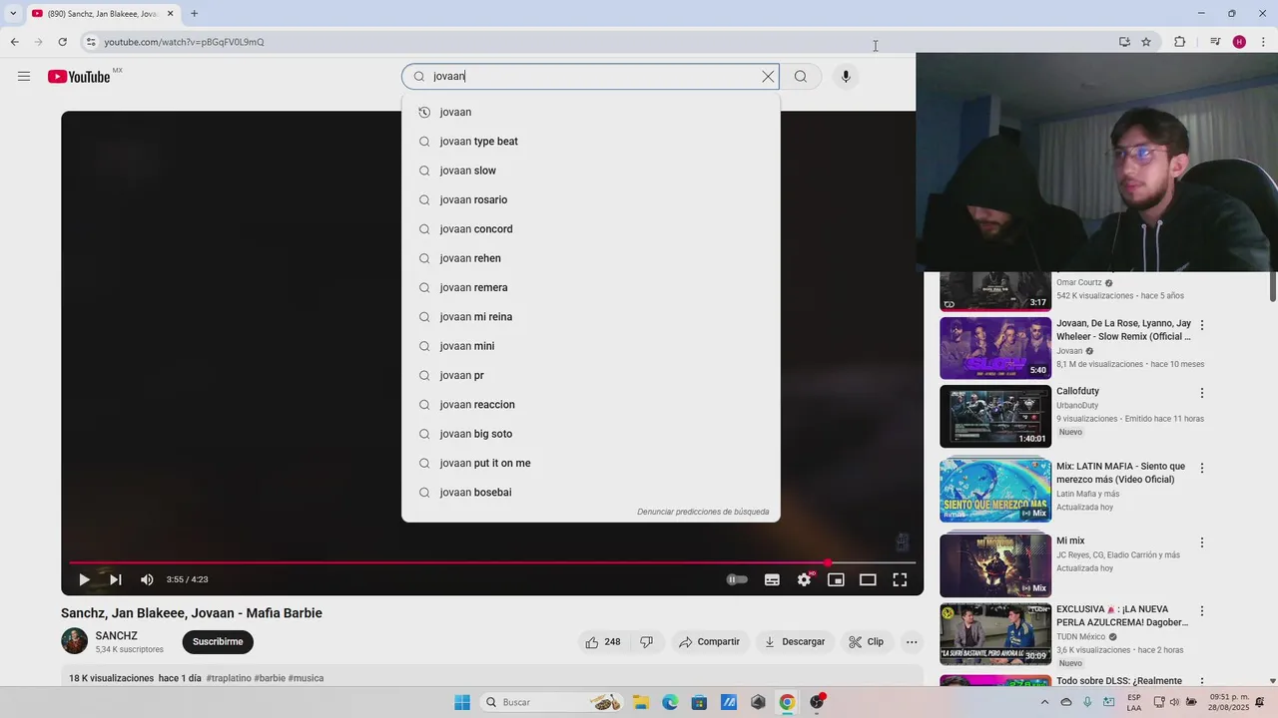Select suggestion 'jovaan mini'
Image resolution: width=1278 pixels, height=718 pixels.
(591, 346)
